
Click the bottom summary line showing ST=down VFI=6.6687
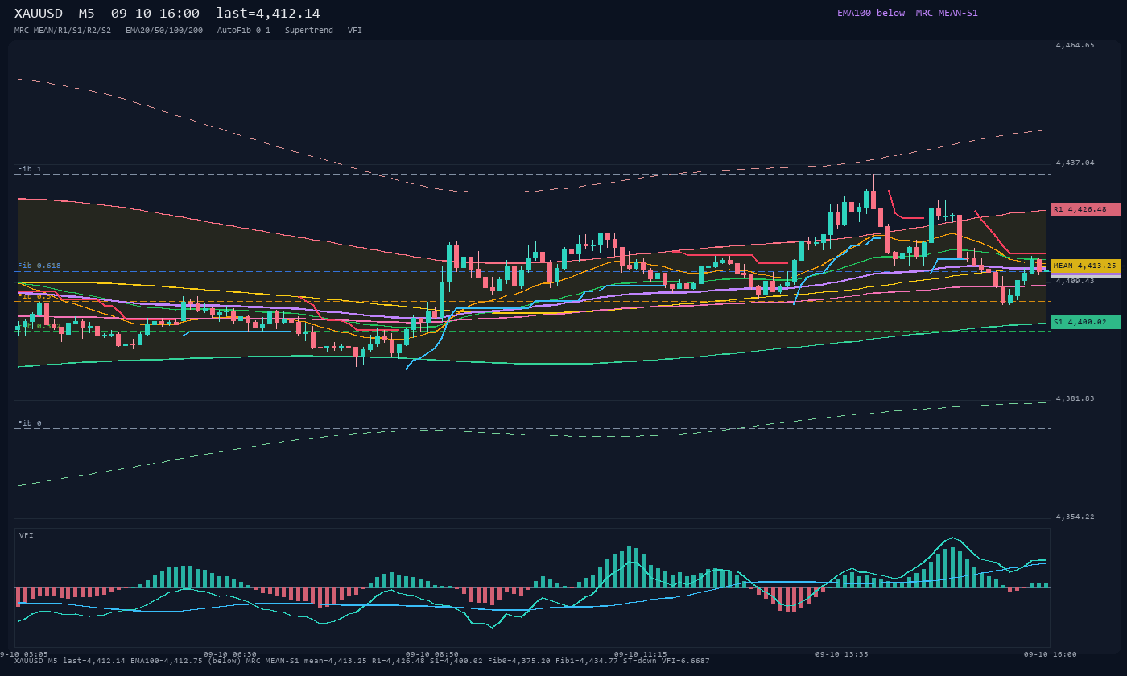(362, 661)
